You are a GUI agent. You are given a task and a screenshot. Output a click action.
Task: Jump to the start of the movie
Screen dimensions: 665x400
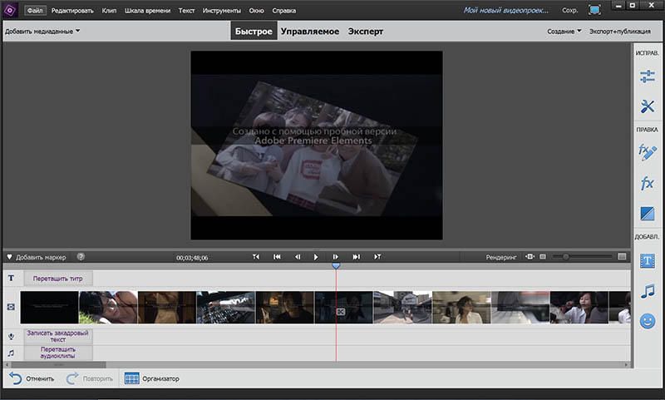277,257
